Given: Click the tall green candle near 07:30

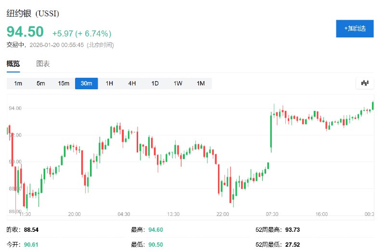Looking at the screenshot, I should [x=271, y=132].
